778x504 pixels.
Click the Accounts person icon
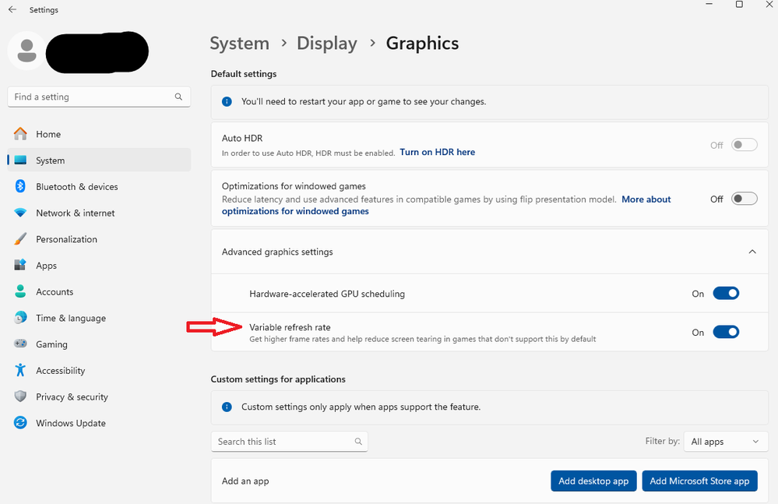pos(20,291)
